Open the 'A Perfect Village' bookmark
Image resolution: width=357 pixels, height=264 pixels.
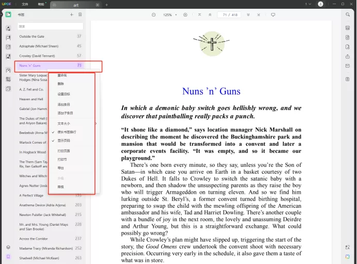pos(50,195)
